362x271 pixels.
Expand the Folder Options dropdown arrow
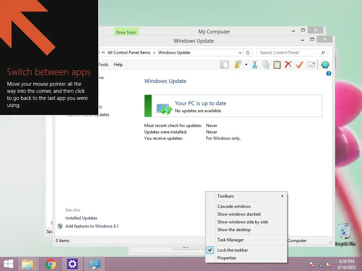click(x=246, y=65)
